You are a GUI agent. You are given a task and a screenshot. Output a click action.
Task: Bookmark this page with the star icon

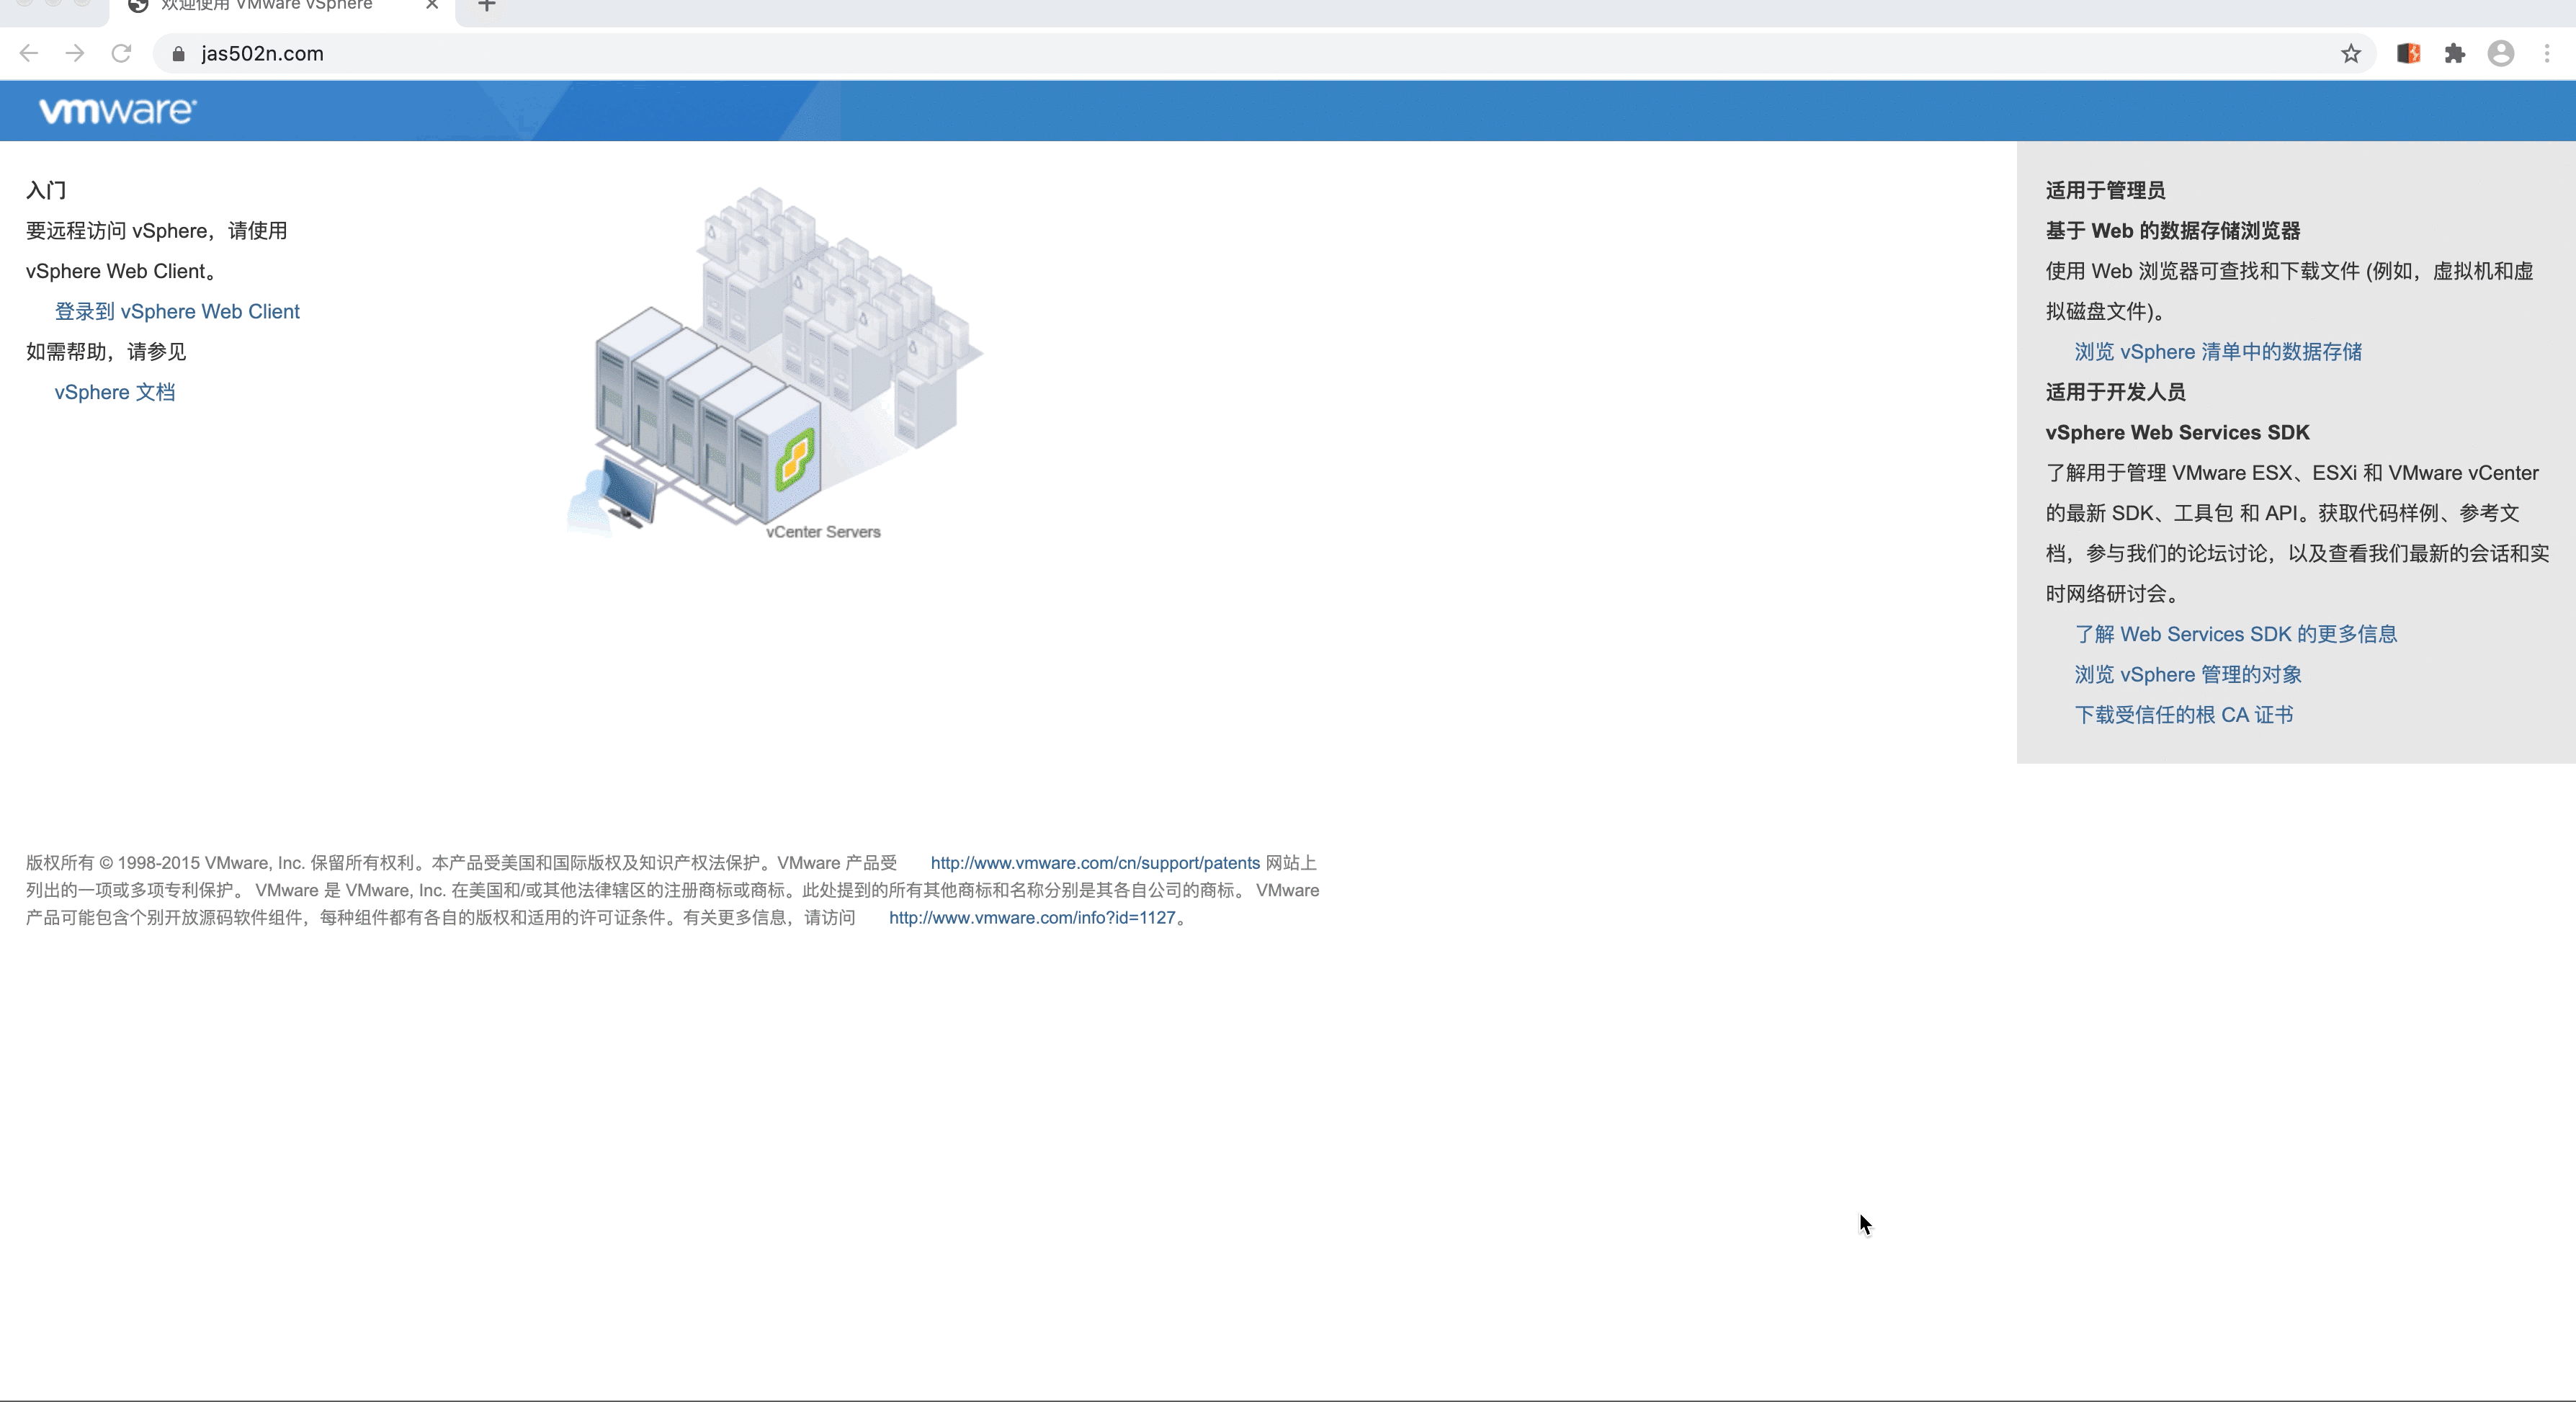(x=2351, y=54)
